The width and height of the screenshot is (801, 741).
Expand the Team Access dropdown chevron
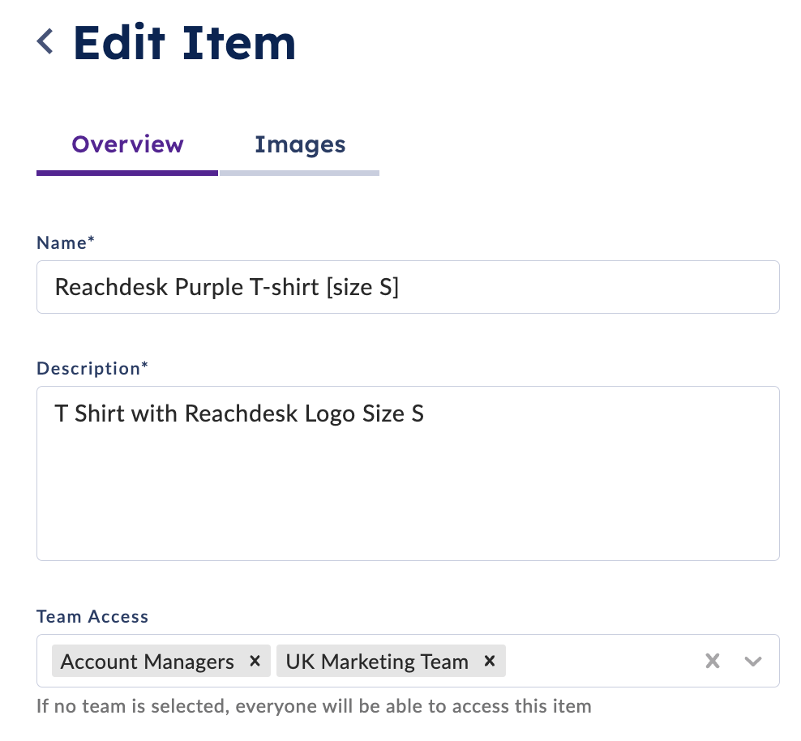click(753, 661)
